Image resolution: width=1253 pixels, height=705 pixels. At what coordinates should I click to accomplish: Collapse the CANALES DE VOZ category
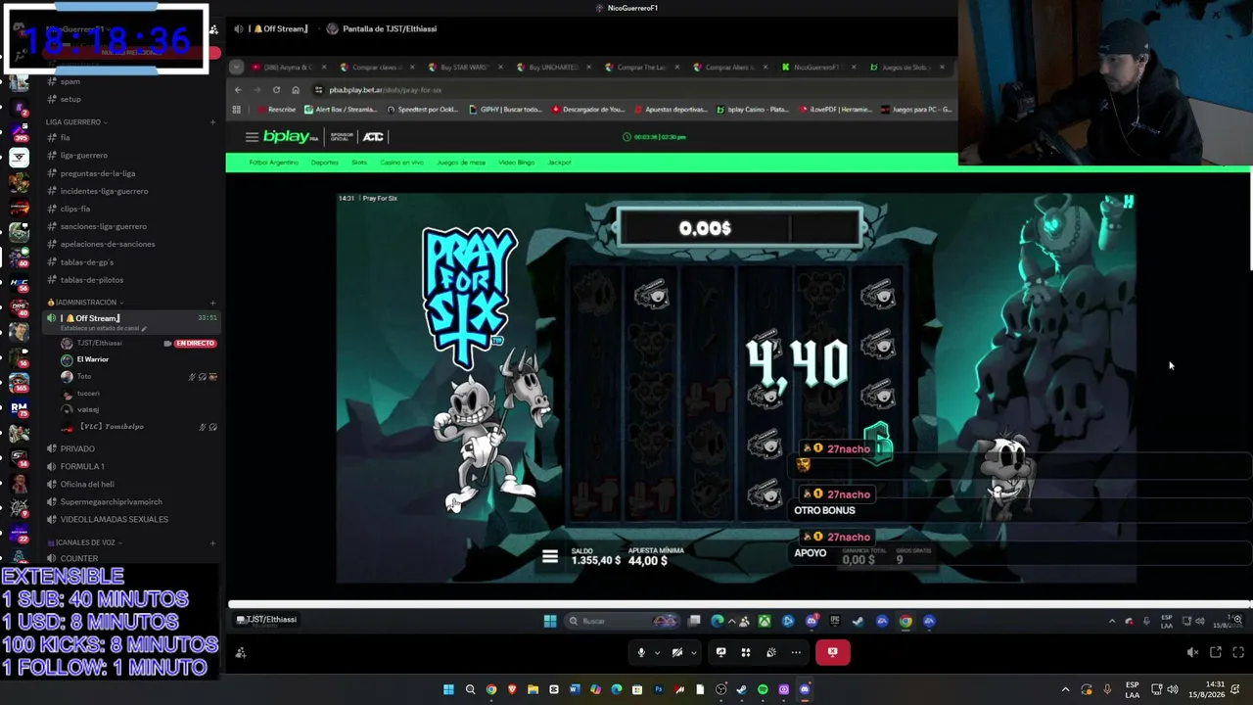tap(83, 542)
